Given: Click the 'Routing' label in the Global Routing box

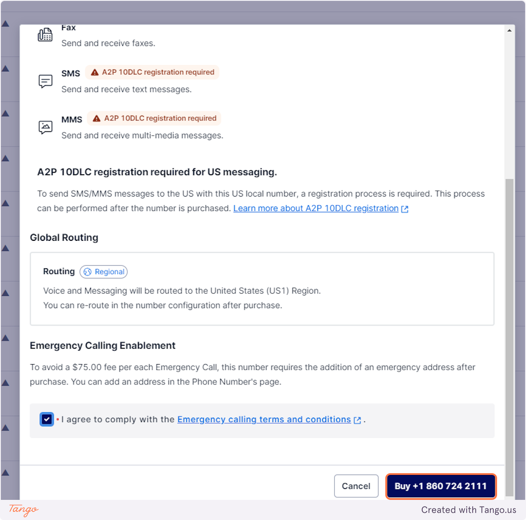Looking at the screenshot, I should click(59, 271).
